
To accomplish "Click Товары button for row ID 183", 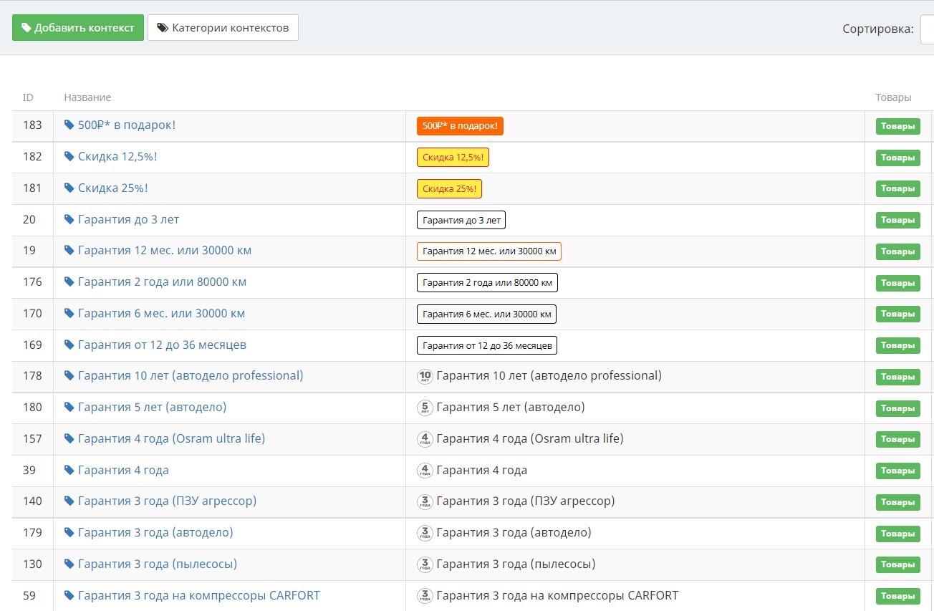I will coord(897,127).
